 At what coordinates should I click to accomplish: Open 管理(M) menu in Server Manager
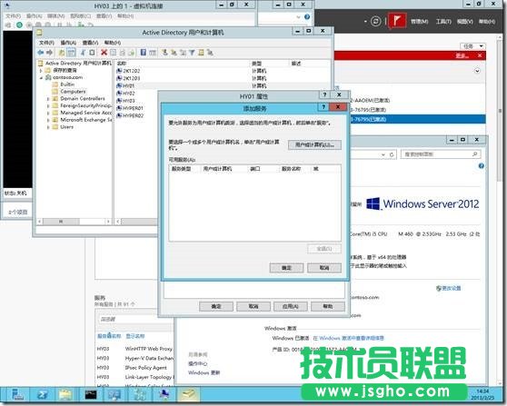pos(420,21)
